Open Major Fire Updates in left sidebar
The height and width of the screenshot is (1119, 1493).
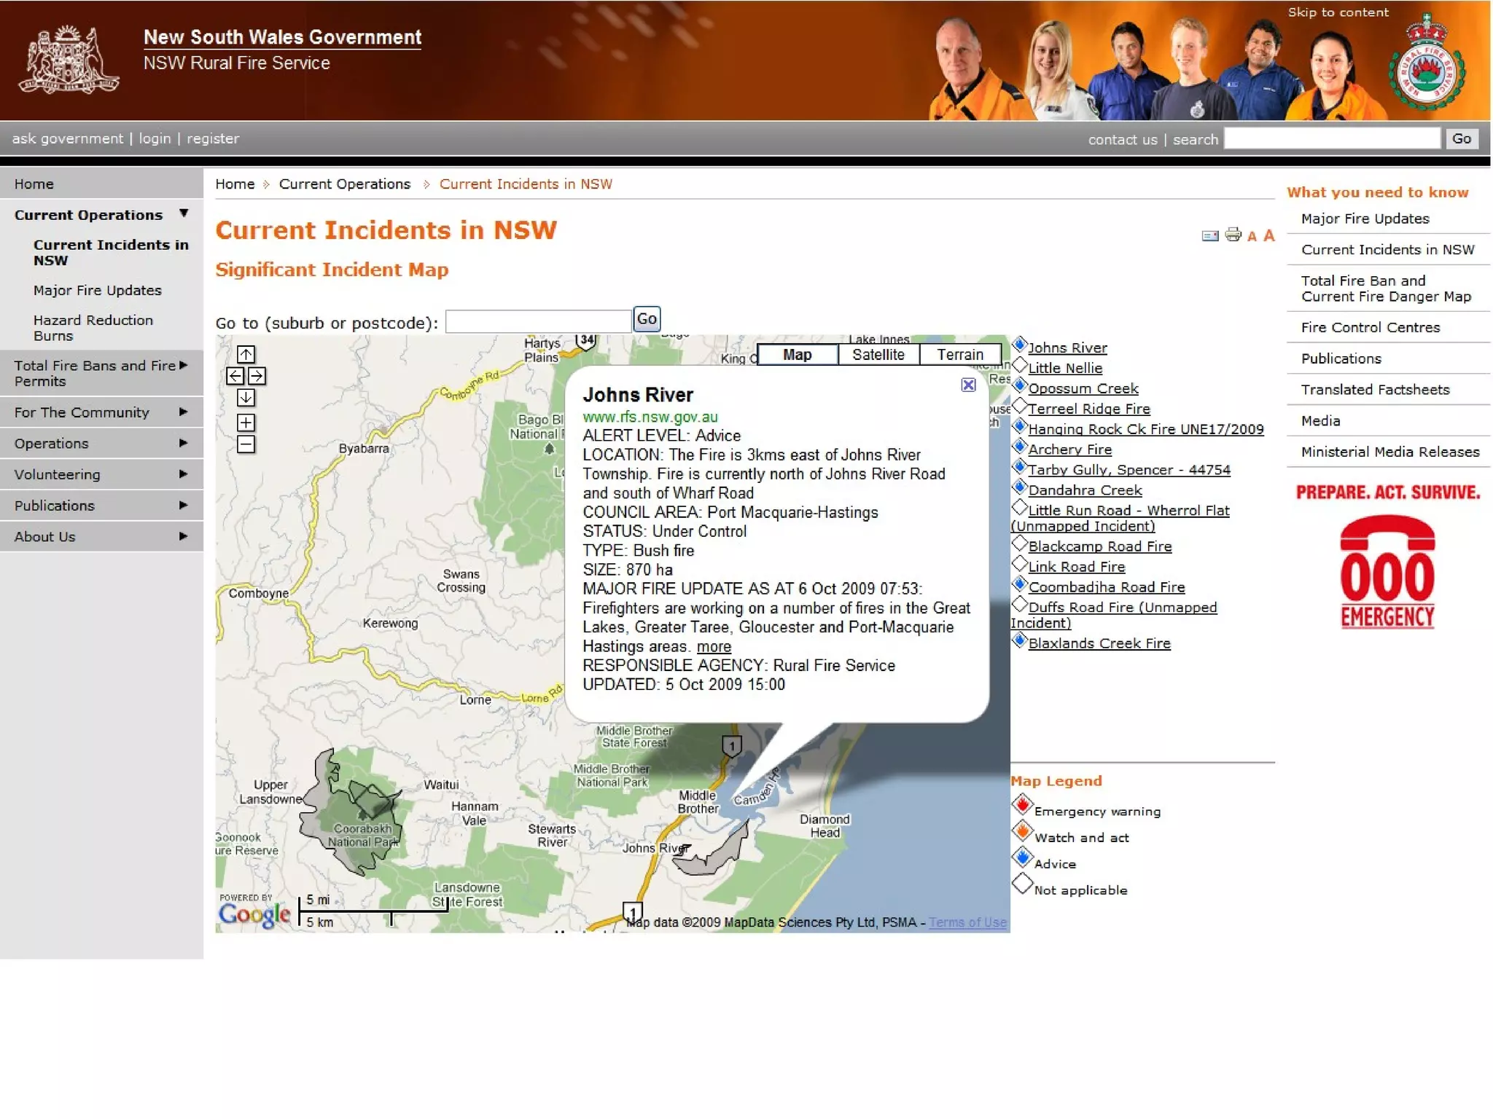coord(97,290)
